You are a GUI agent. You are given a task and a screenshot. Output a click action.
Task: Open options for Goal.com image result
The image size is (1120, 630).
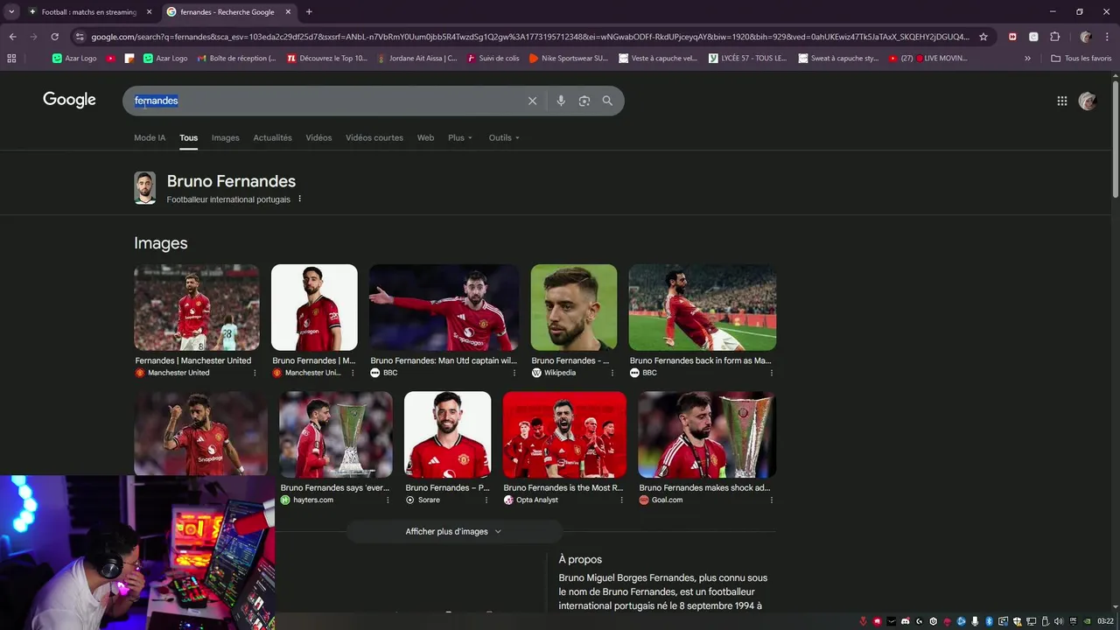772,500
